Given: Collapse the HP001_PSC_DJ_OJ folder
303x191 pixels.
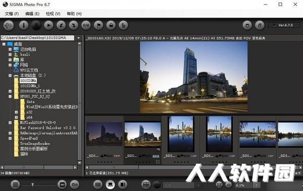Looking at the screenshot, I should (x=10, y=96).
